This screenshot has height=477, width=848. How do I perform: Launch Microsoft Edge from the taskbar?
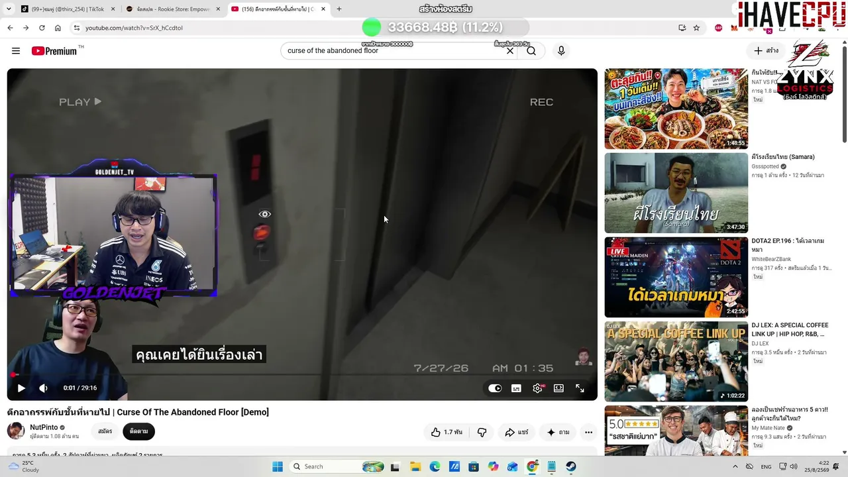435,466
